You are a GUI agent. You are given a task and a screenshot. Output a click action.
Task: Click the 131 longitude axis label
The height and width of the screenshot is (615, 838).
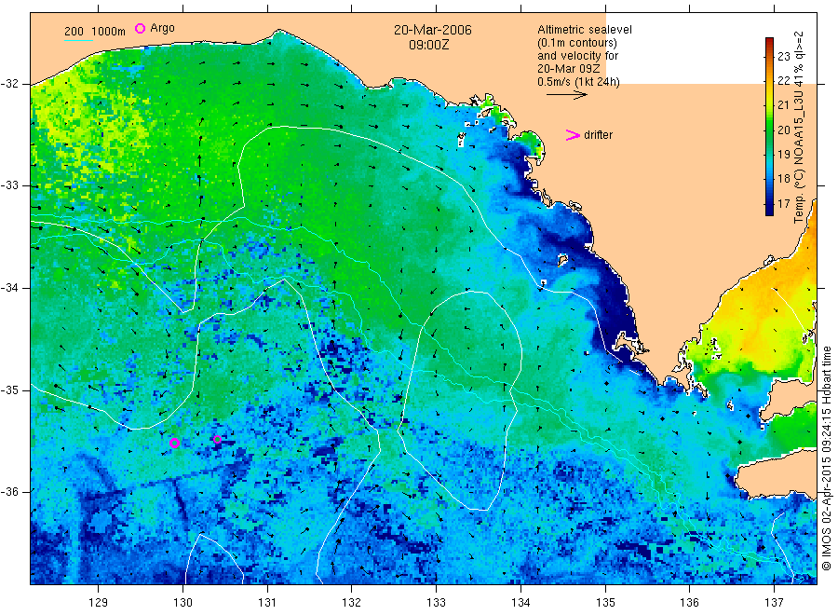pyautogui.click(x=267, y=603)
